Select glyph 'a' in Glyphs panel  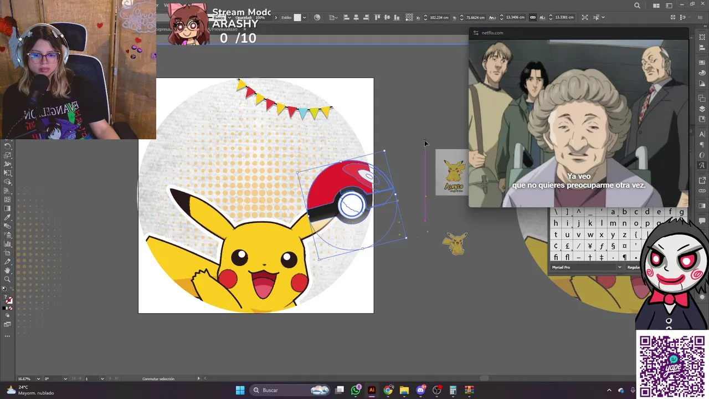[x=613, y=212]
